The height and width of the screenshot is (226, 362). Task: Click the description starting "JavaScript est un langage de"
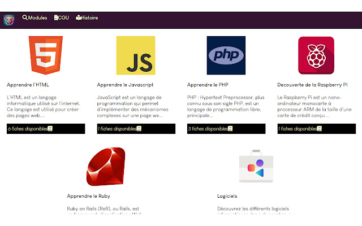[133, 107]
